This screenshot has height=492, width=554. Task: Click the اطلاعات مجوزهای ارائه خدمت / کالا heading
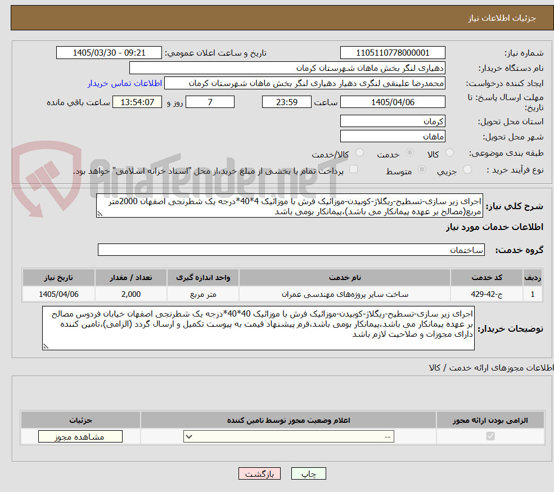click(491, 368)
